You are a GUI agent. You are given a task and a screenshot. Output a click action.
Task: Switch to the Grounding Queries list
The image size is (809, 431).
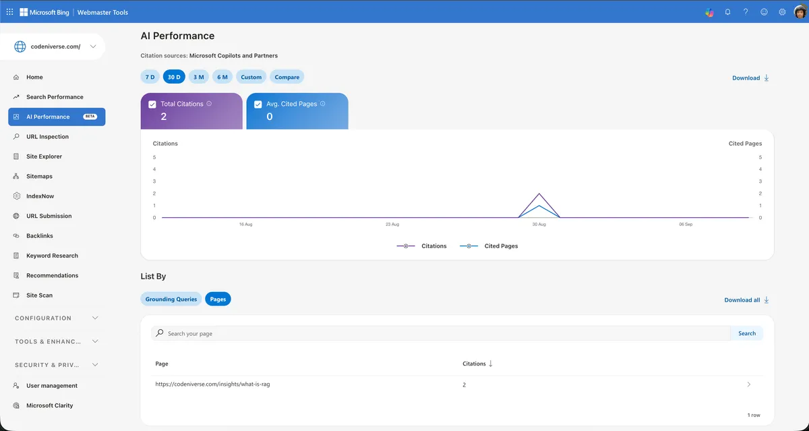click(171, 299)
